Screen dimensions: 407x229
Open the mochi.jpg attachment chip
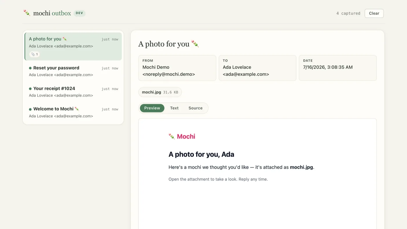pos(160,92)
